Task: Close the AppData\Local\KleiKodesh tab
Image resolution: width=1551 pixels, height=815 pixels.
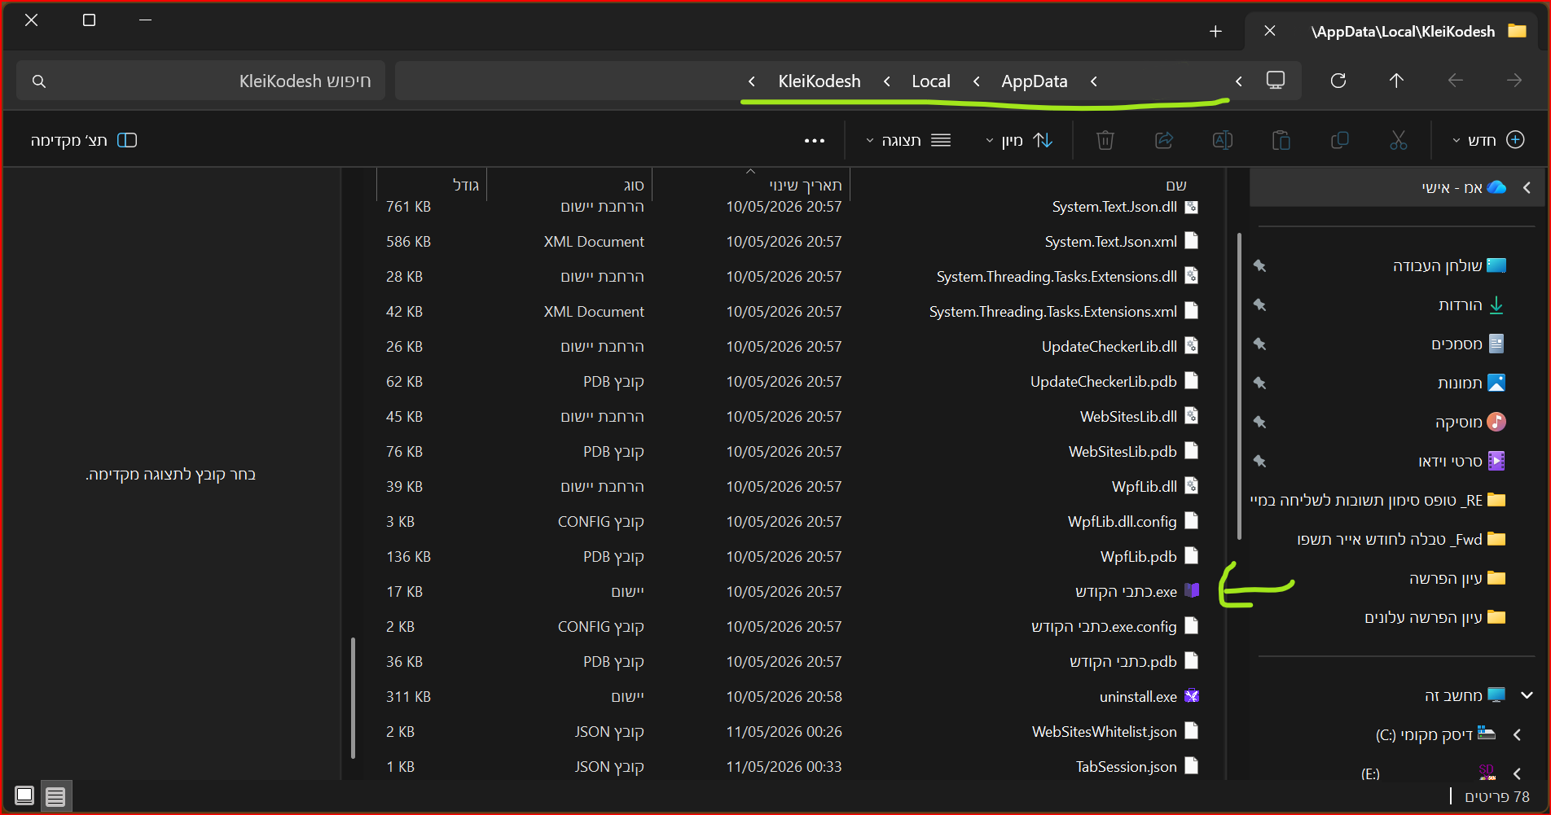Action: click(x=1269, y=31)
